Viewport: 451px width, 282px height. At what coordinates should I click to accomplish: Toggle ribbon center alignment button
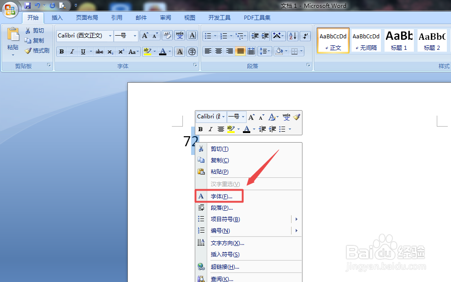219,51
